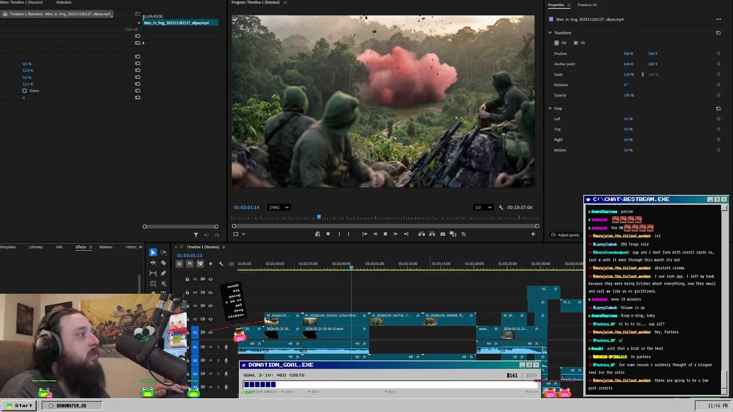Toggle insert sequences as nests in timeline
This screenshot has width=733, height=412.
(179, 264)
